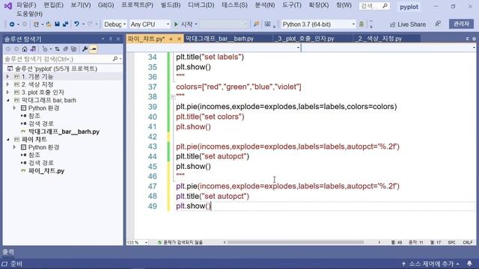
Task: Select 파이_차트.py in Solution Explorer
Action: [46, 171]
